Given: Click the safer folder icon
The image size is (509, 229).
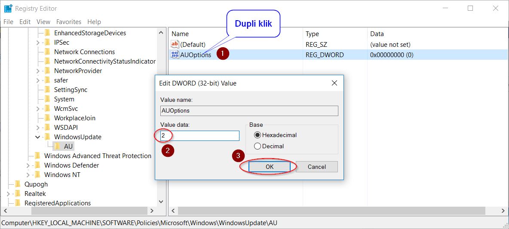Looking at the screenshot, I should [47, 80].
